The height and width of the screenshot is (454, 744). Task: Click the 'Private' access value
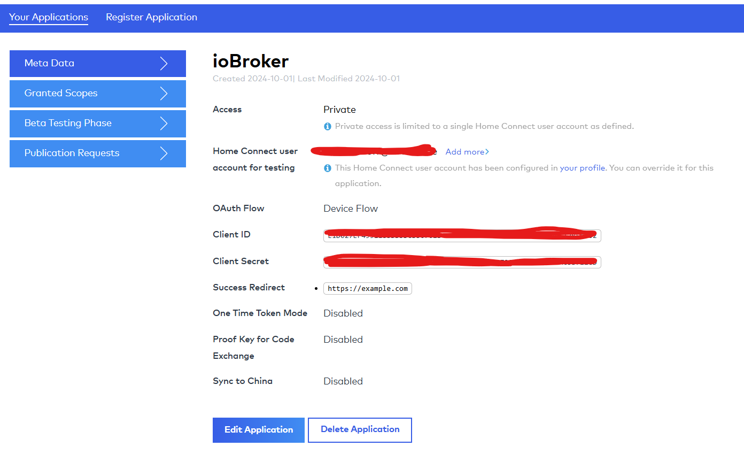(x=339, y=110)
